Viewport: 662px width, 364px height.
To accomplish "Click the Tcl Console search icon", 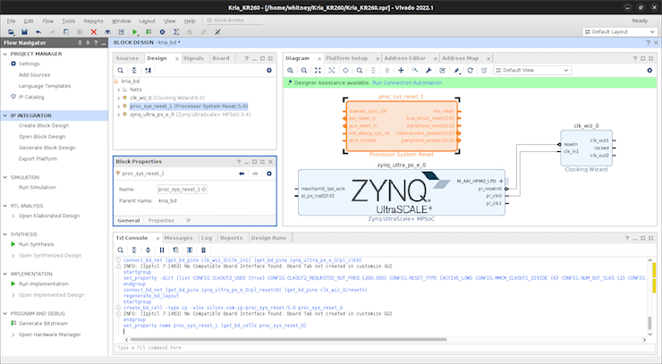I will click(121, 250).
